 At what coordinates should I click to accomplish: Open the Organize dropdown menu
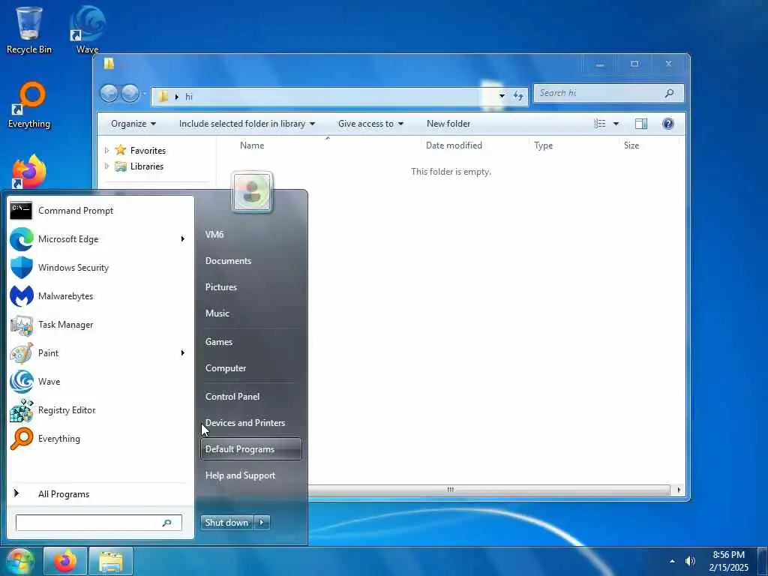coord(133,124)
